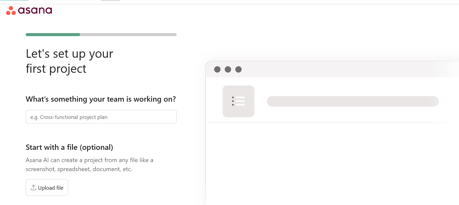Click the preview window's top title bar
The width and height of the screenshot is (459, 205).
327,70
